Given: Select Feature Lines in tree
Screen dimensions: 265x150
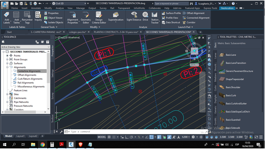Looking at the screenshot, I should pyautogui.click(x=20, y=90).
